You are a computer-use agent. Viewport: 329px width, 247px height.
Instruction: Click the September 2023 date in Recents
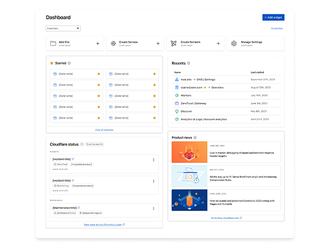click(x=263, y=80)
